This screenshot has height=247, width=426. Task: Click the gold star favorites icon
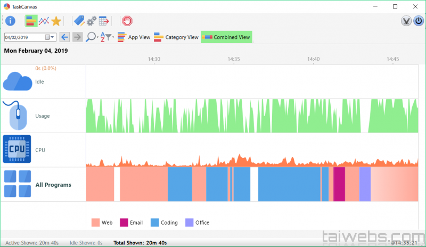[x=56, y=21]
